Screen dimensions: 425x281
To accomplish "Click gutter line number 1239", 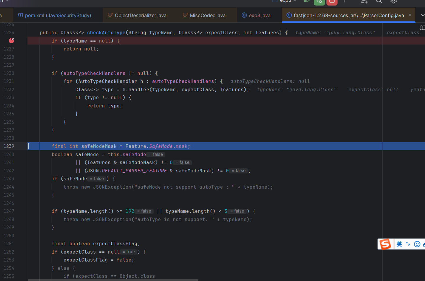I will tap(9, 146).
